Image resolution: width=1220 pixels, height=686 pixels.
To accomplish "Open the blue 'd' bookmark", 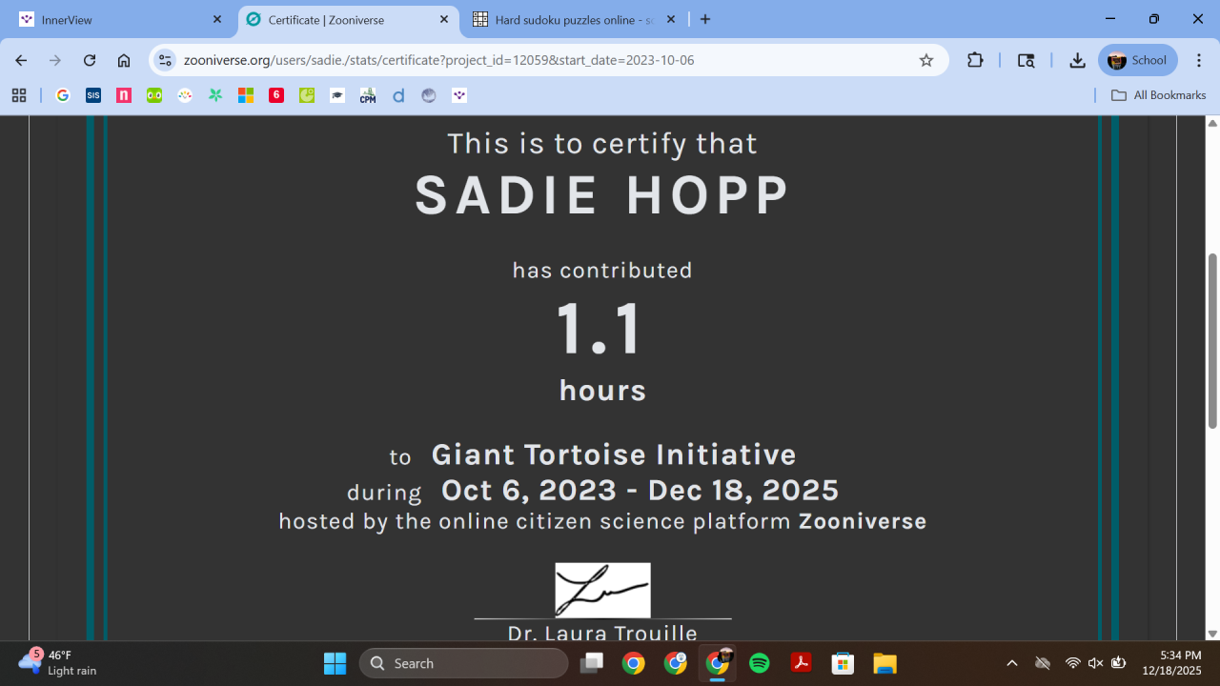I will (x=398, y=95).
